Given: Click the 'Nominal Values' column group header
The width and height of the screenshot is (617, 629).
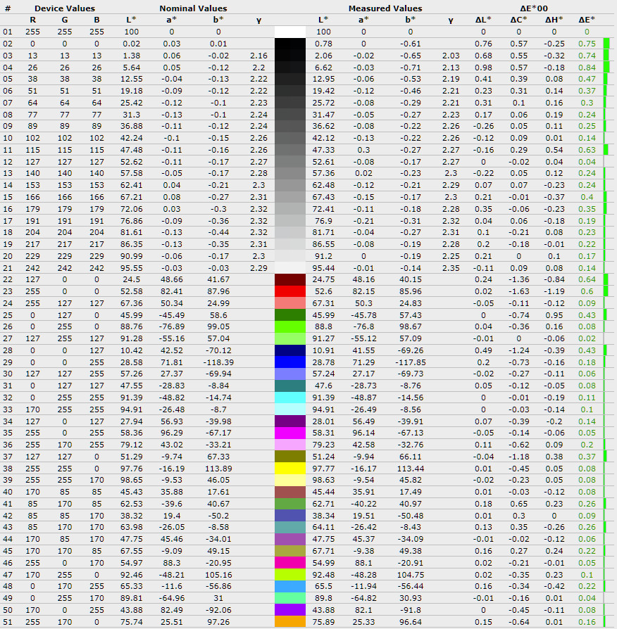Looking at the screenshot, I should (193, 8).
